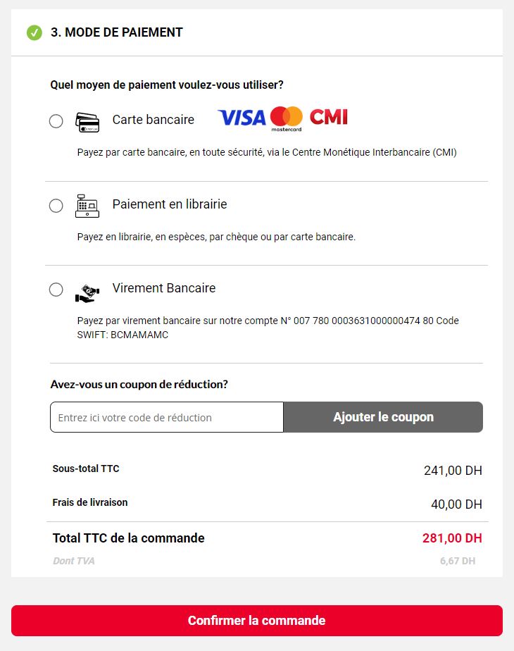Click the Paiement en librairie label
The width and height of the screenshot is (514, 651).
[x=170, y=204]
